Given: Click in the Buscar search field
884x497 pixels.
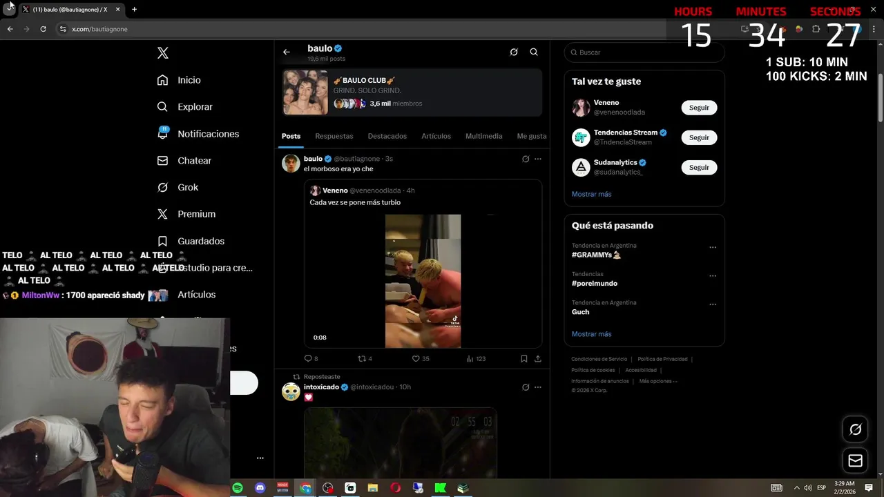Looking at the screenshot, I should pos(644,52).
